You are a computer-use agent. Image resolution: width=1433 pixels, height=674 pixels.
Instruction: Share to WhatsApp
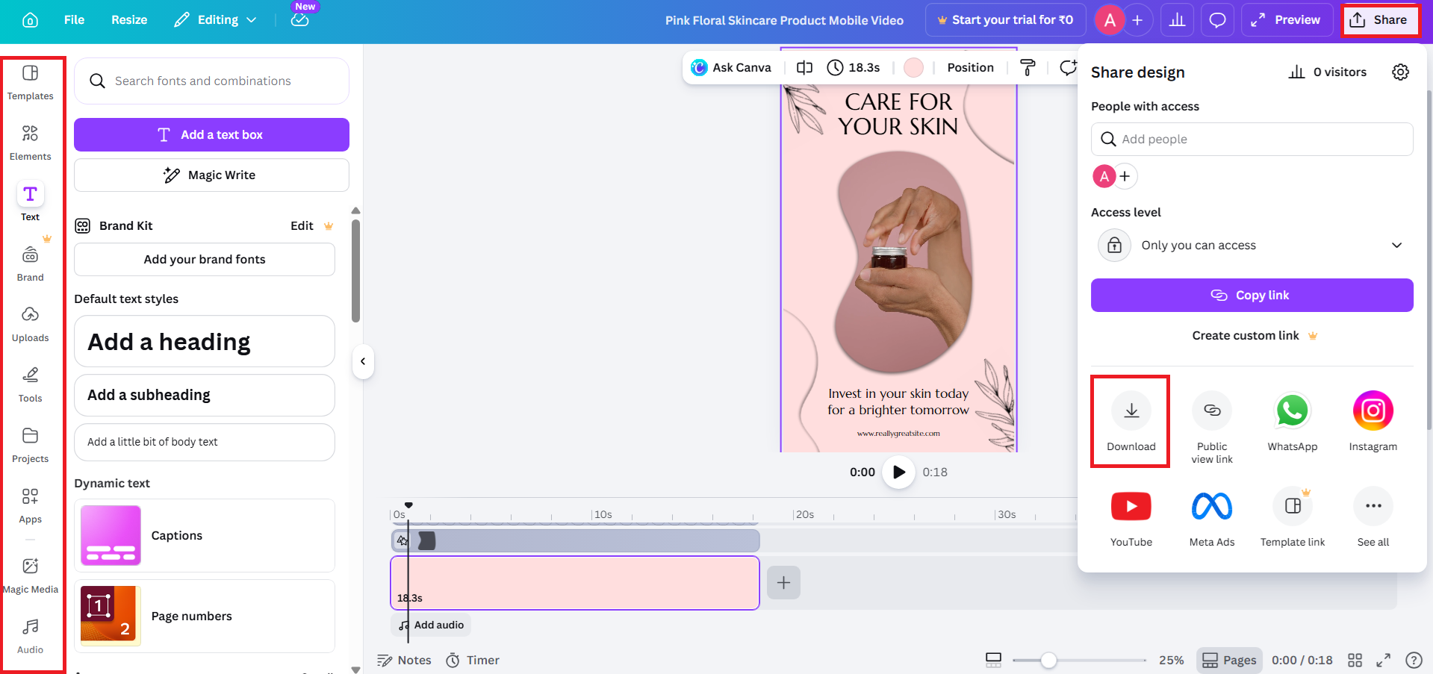click(1293, 421)
